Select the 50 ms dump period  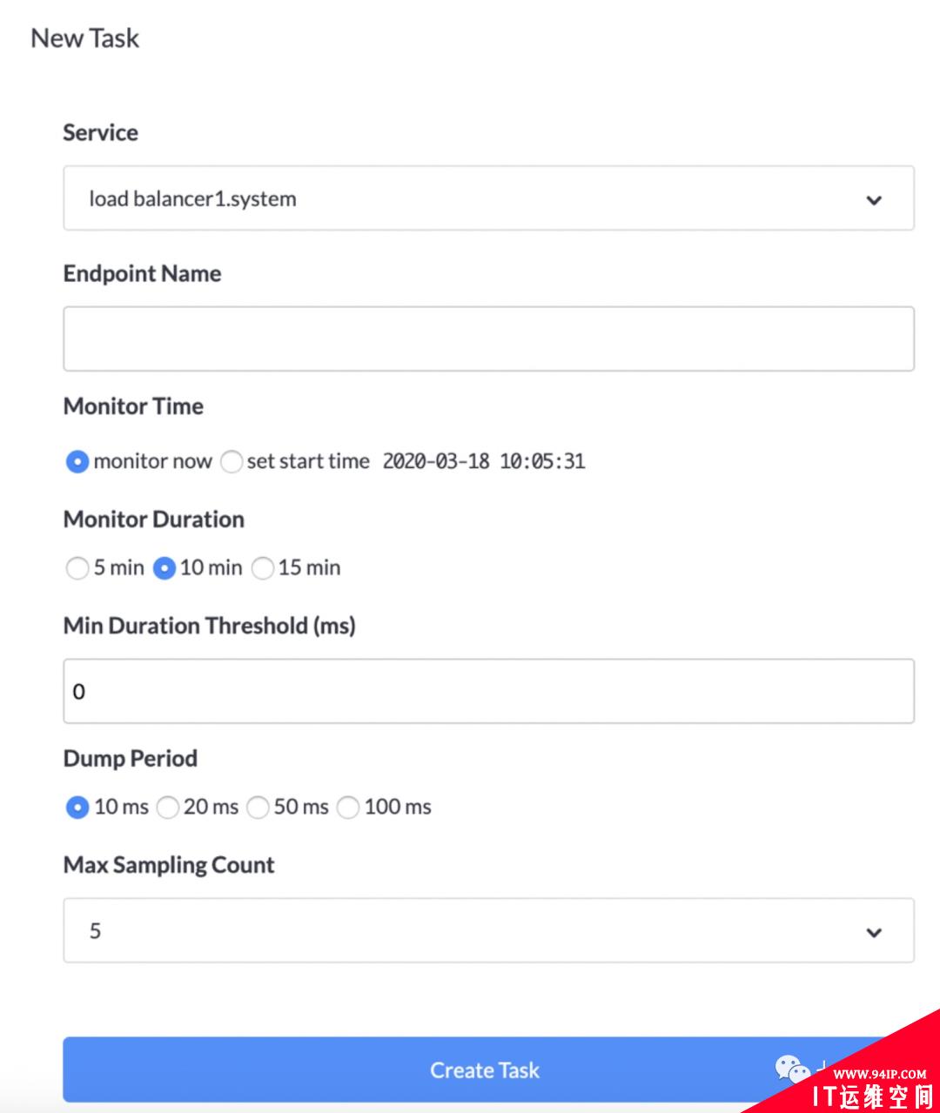click(258, 808)
